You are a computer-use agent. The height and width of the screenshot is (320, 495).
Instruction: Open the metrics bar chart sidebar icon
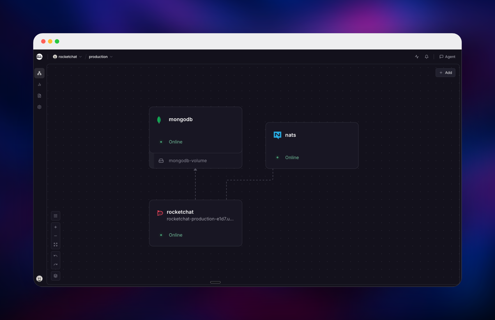click(x=39, y=84)
